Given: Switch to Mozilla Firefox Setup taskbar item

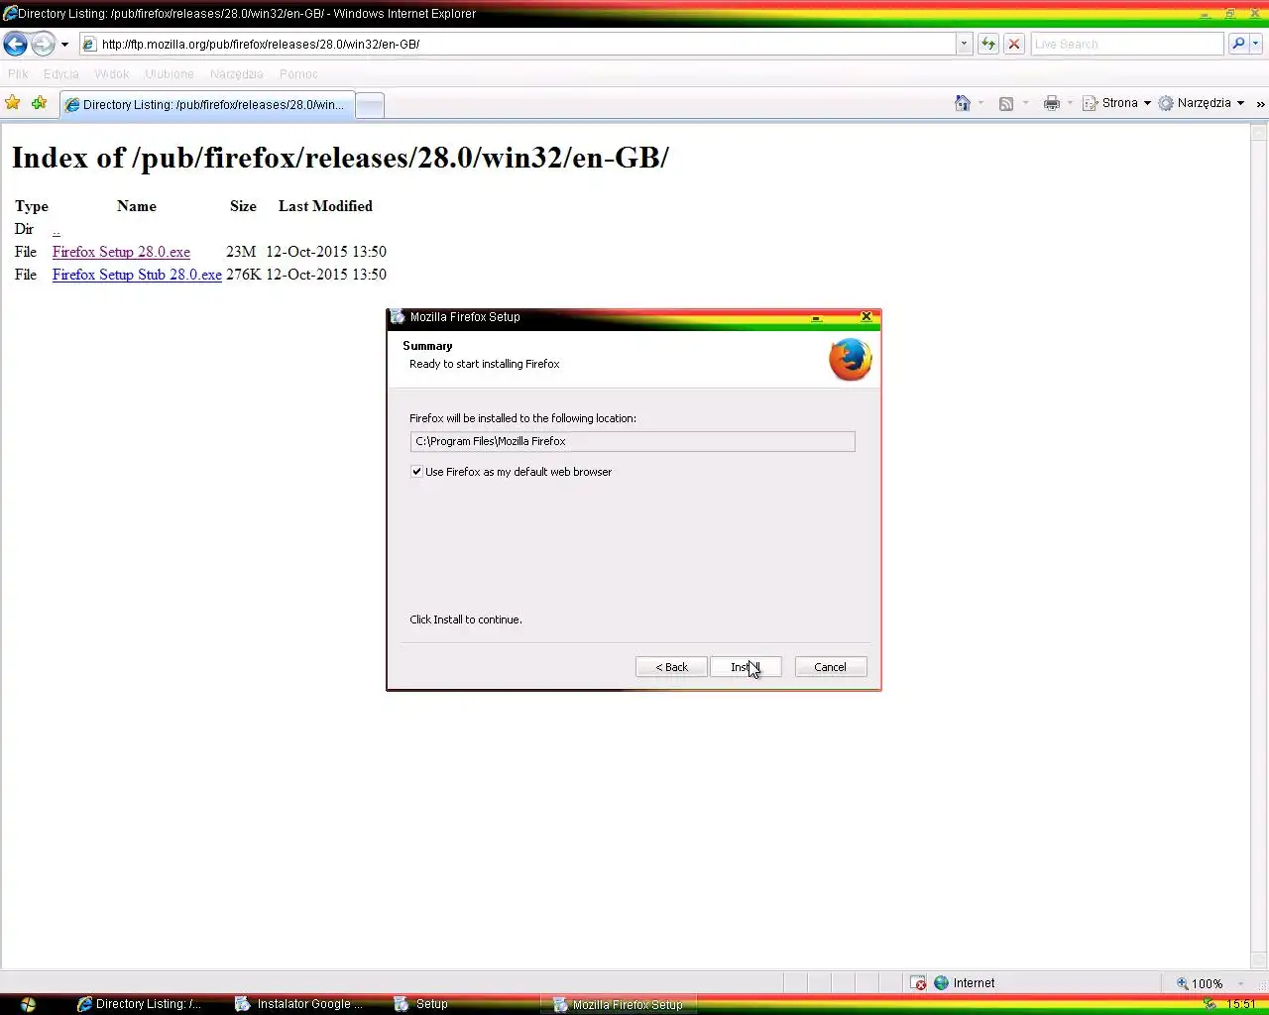Looking at the screenshot, I should coord(620,1004).
